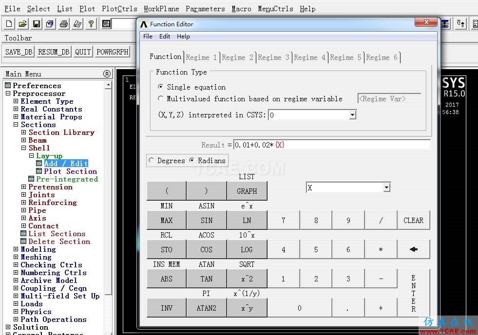Click the GRAPH button
478x335 pixels.
point(247,191)
